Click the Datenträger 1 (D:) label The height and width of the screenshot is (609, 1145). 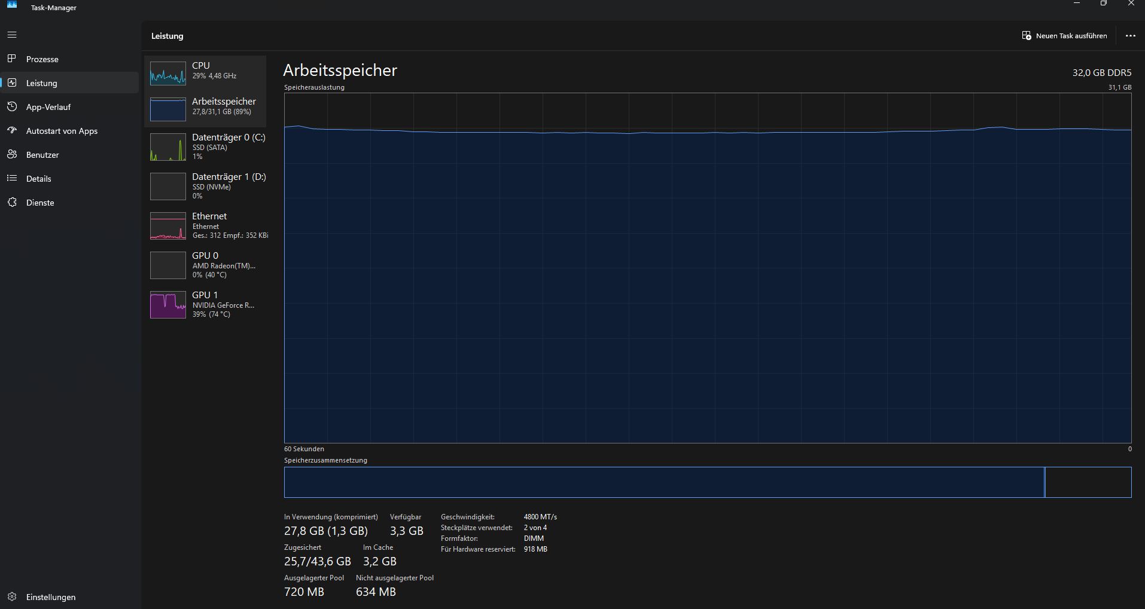tap(229, 176)
